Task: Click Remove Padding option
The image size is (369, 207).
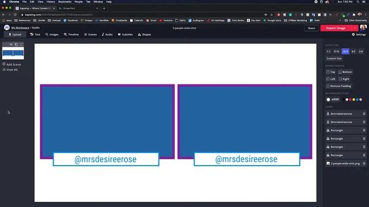Action: point(338,86)
